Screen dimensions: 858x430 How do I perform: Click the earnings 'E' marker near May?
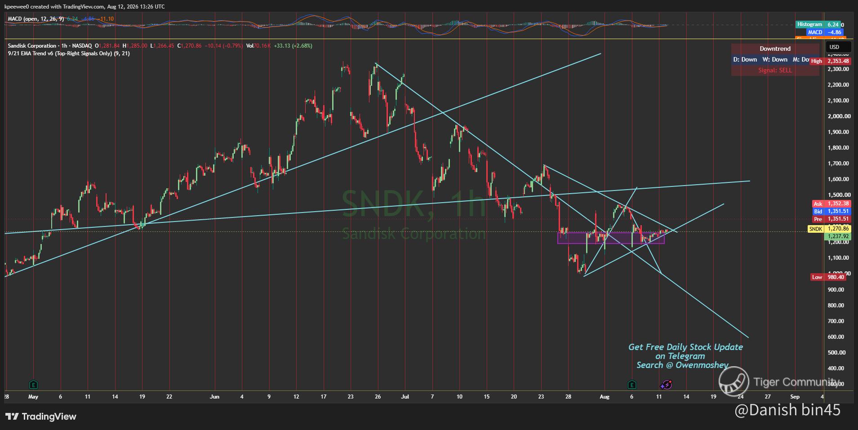pyautogui.click(x=33, y=384)
